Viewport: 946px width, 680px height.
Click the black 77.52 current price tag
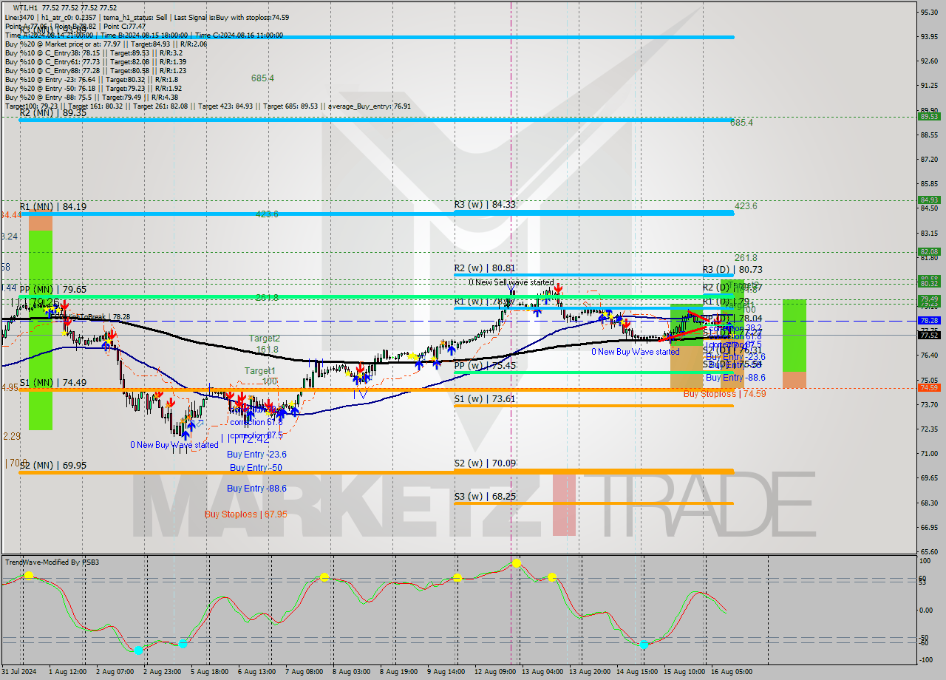(x=929, y=335)
